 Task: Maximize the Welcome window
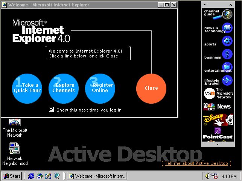[167, 5]
